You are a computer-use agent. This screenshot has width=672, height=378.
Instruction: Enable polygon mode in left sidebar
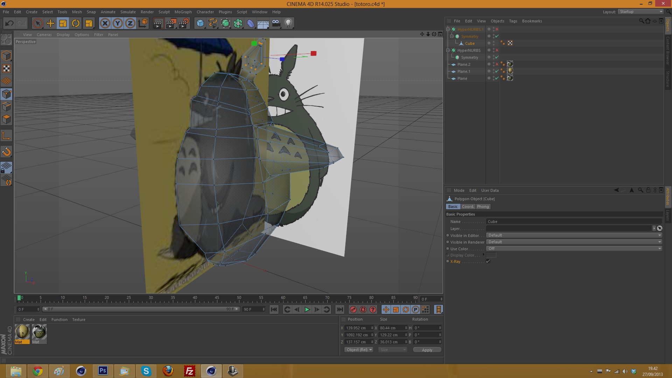[6, 119]
